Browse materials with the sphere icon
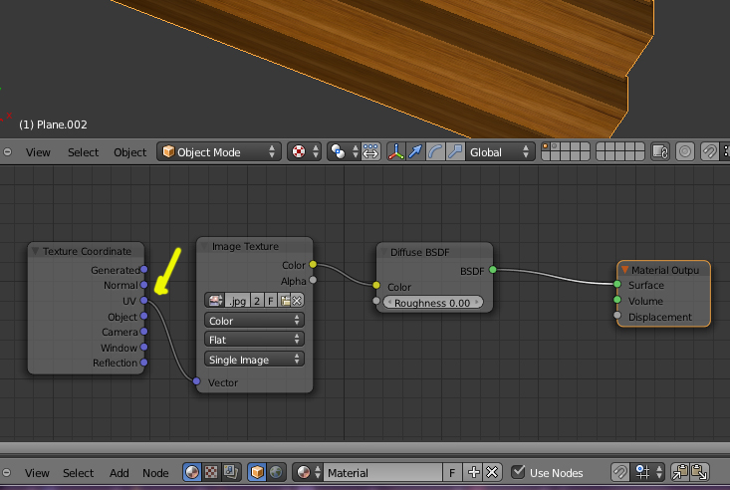730x490 pixels. [308, 472]
